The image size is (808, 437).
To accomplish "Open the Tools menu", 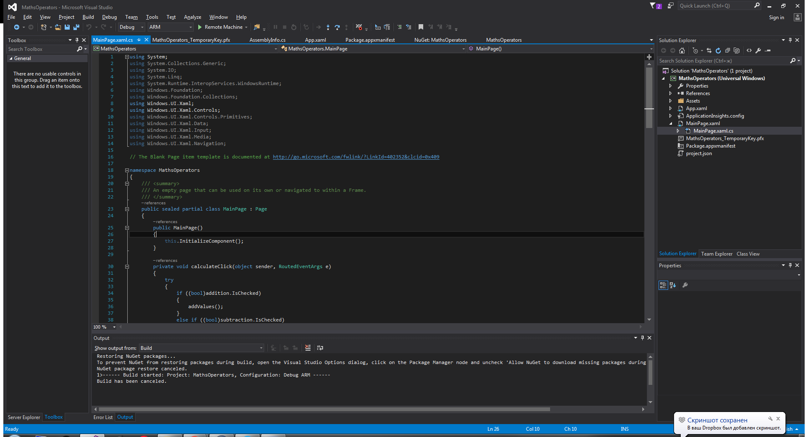I will pos(152,17).
